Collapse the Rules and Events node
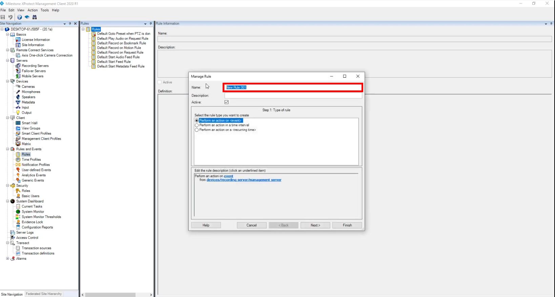Screen dimensions: 555x297 pos(7,149)
